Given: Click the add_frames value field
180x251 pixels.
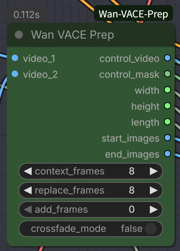Looking at the screenshot, I should (x=91, y=210).
